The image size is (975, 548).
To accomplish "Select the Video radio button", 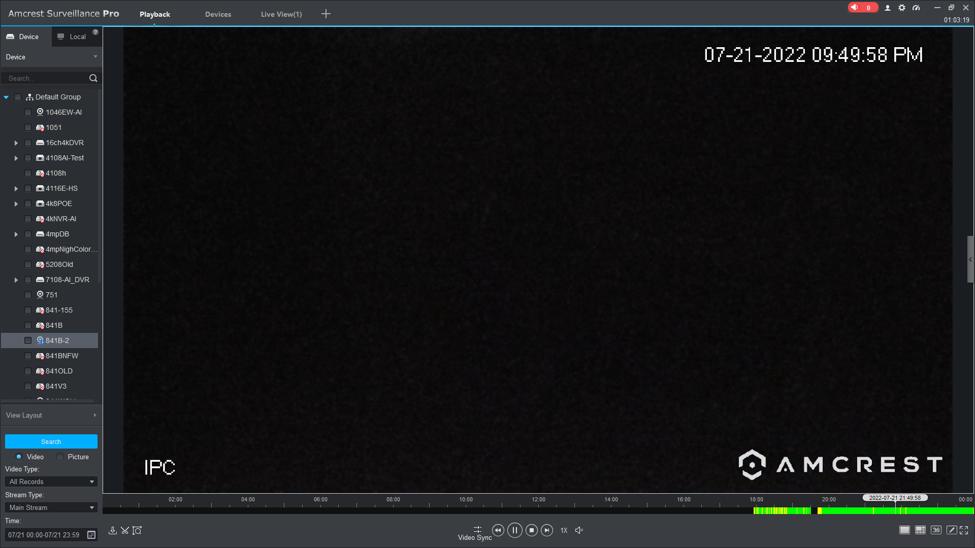I will tap(19, 457).
